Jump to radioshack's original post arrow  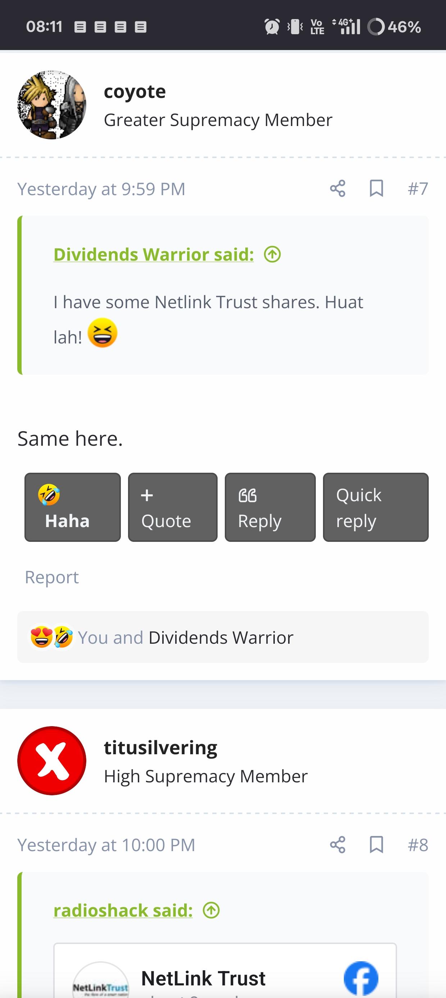click(211, 910)
